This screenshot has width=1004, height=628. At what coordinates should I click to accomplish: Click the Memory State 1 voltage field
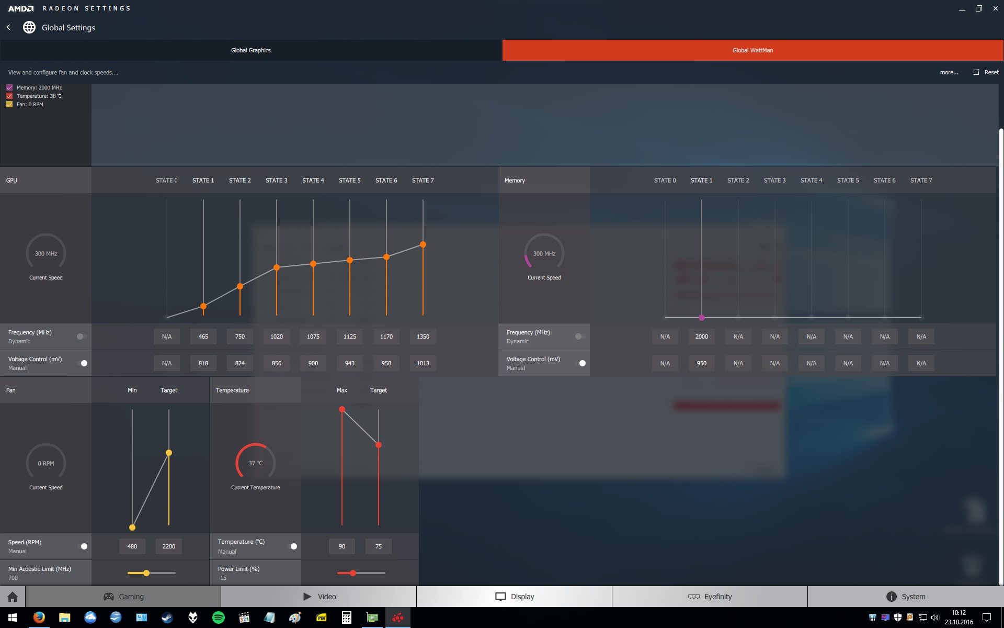tap(701, 363)
